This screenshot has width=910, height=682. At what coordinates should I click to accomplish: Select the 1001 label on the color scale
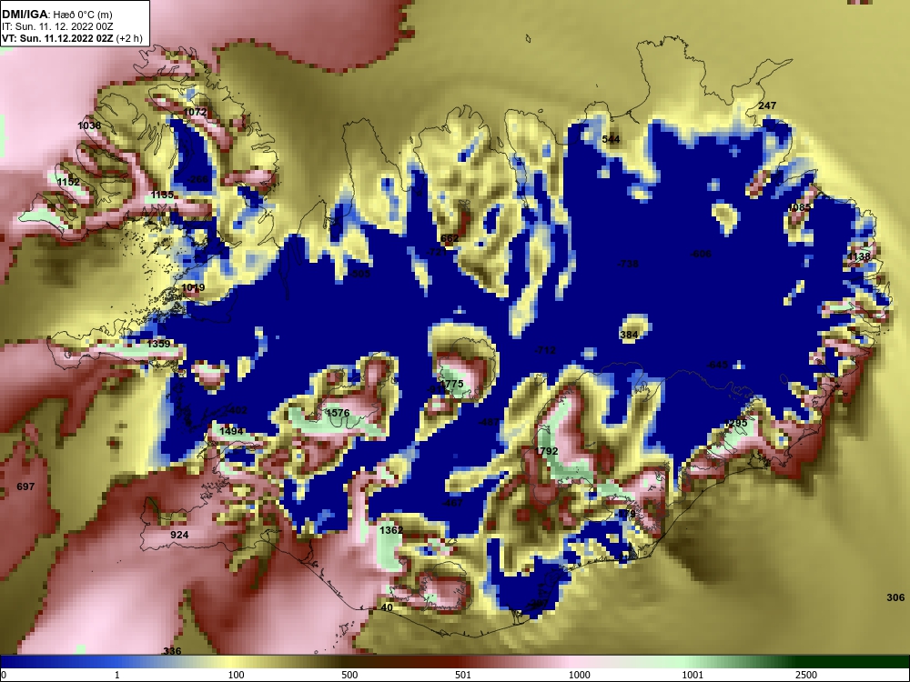(x=693, y=675)
